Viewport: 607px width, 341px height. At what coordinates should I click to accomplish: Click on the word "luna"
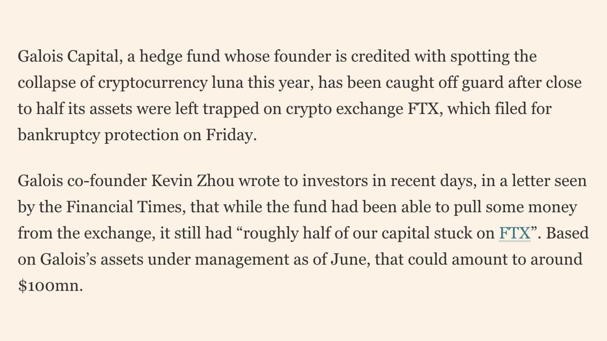coord(227,83)
